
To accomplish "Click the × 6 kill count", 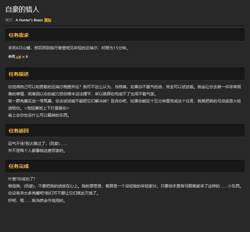I will click(x=25, y=57).
